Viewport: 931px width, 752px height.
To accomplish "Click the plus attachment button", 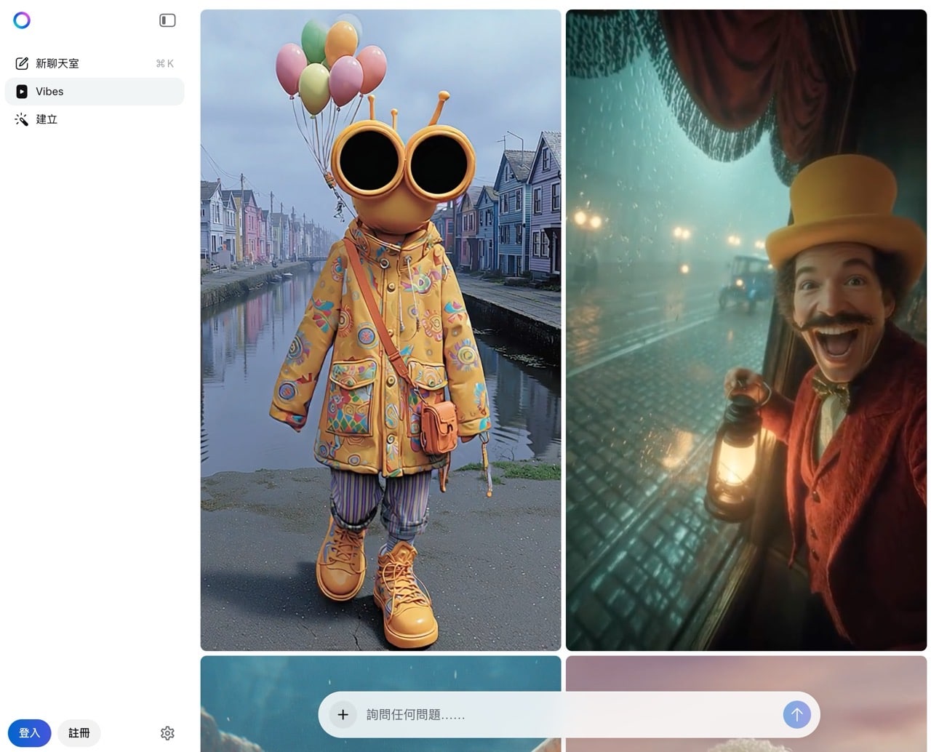I will click(343, 715).
